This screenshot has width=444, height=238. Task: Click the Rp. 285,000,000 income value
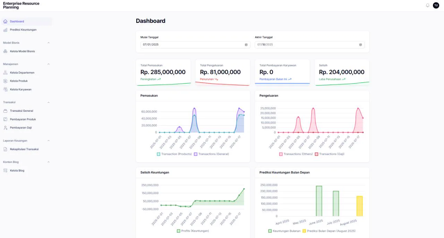(163, 72)
